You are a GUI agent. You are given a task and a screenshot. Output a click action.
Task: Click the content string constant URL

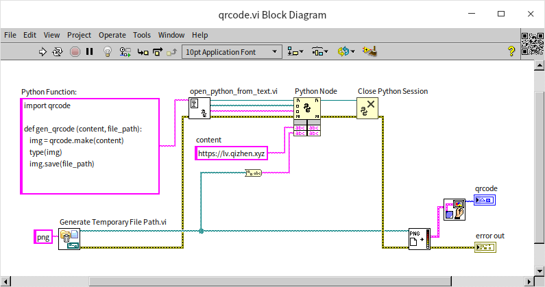(231, 154)
